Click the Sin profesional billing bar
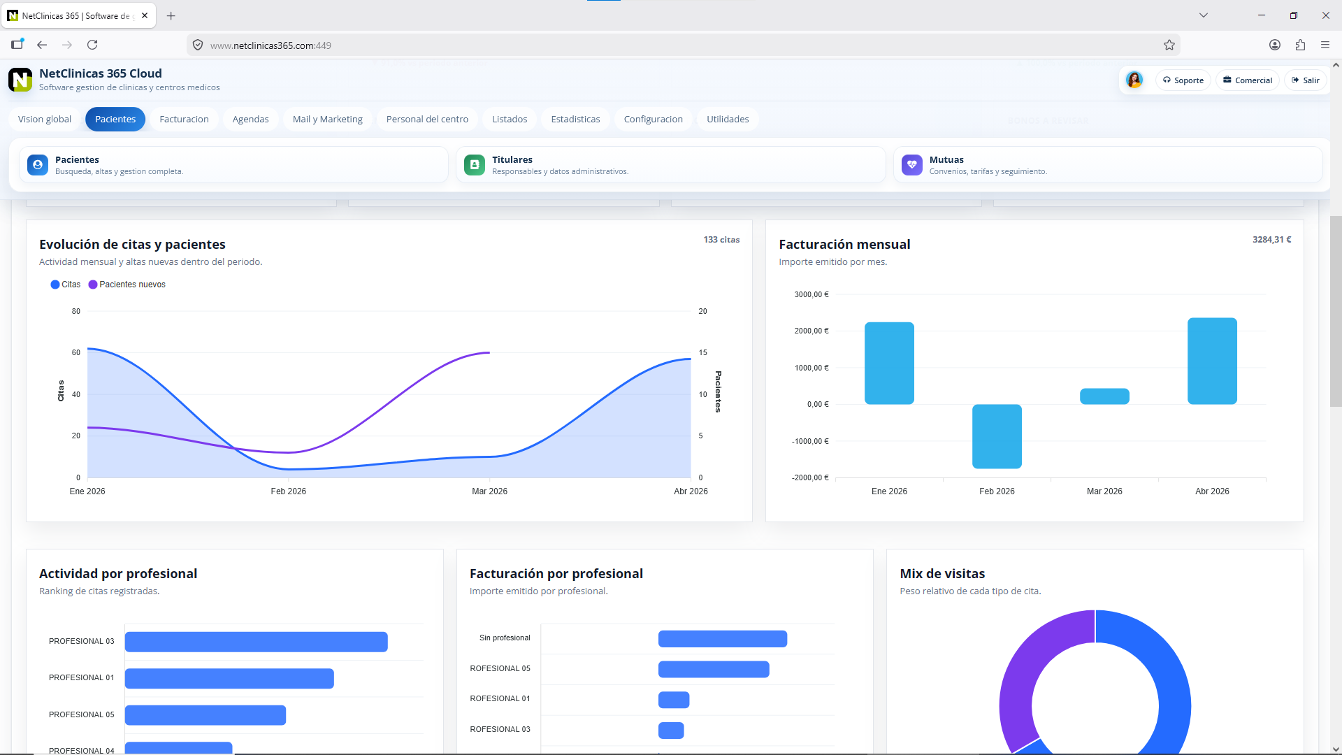The height and width of the screenshot is (755, 1342). pyautogui.click(x=723, y=638)
